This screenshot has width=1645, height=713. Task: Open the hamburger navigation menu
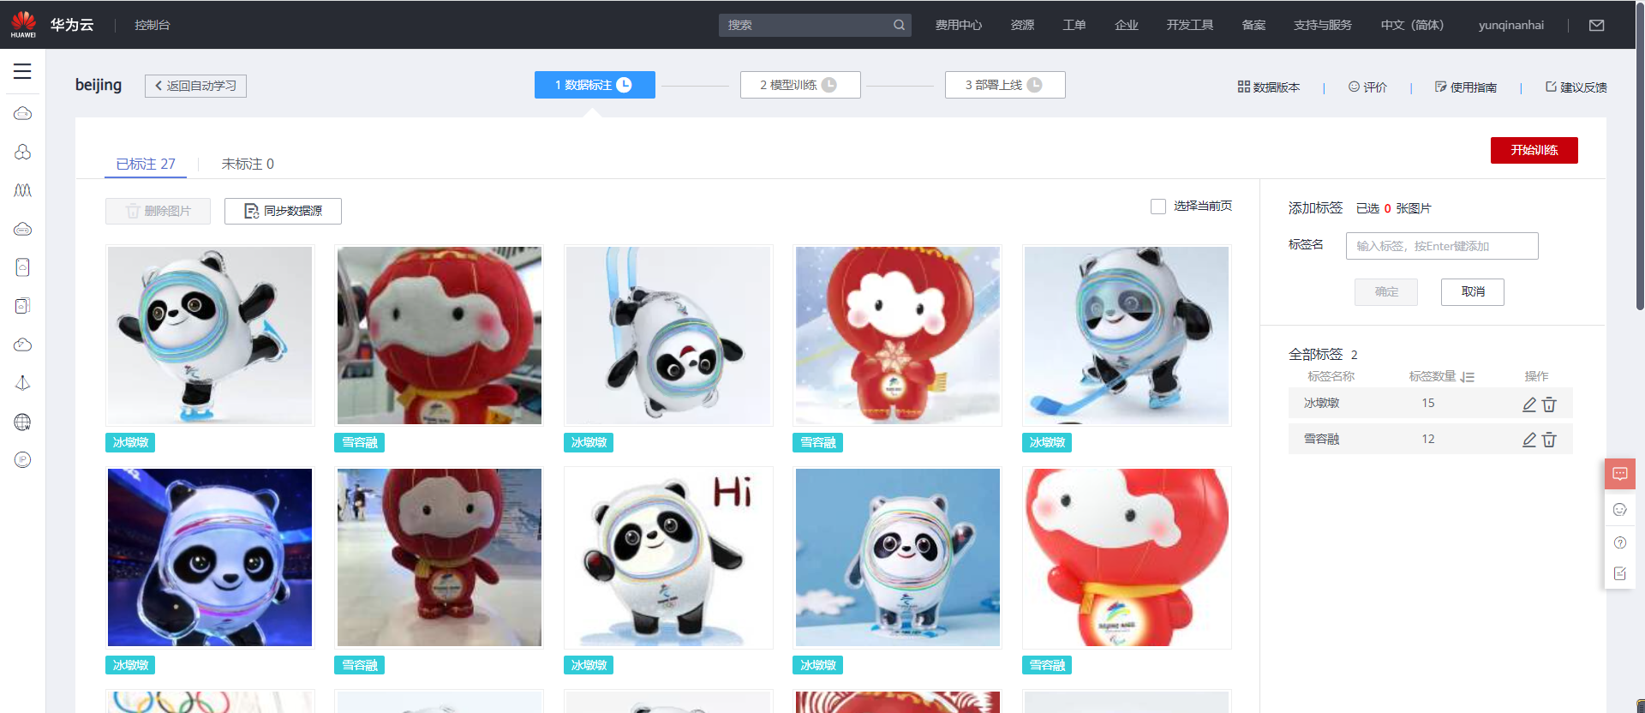22,71
